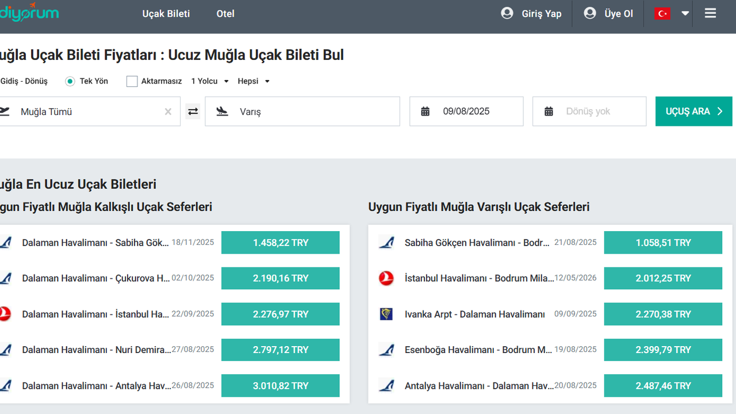Click the Varış arrival input field
Image resolution: width=736 pixels, height=414 pixels.
[302, 112]
